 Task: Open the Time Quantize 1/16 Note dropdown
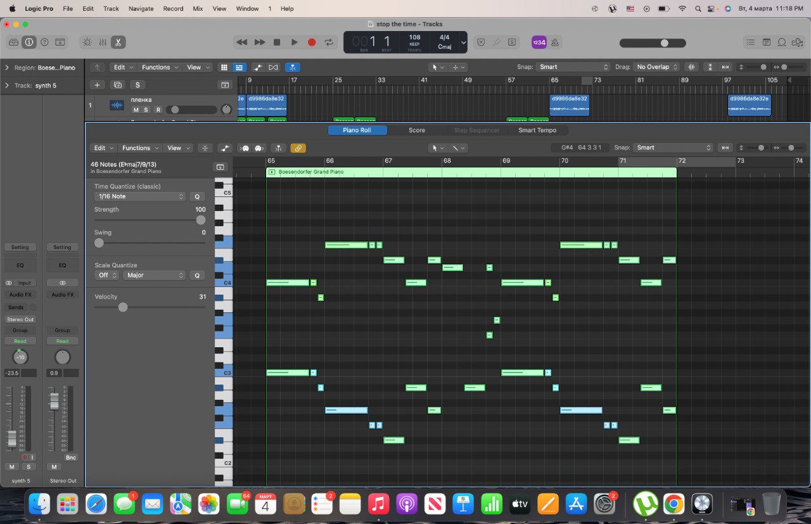(x=140, y=197)
